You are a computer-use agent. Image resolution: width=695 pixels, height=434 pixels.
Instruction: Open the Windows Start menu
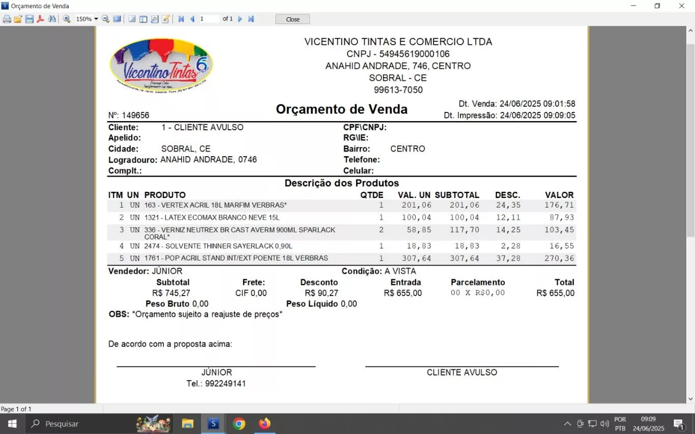coord(12,423)
